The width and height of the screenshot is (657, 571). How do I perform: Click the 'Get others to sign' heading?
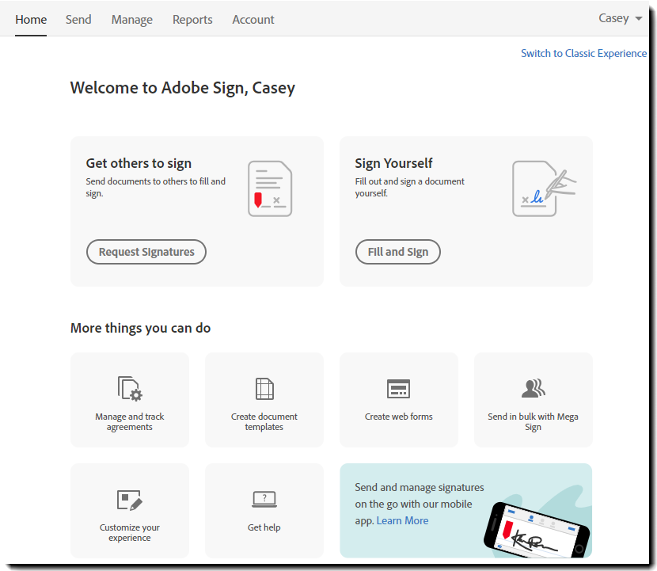tap(139, 163)
